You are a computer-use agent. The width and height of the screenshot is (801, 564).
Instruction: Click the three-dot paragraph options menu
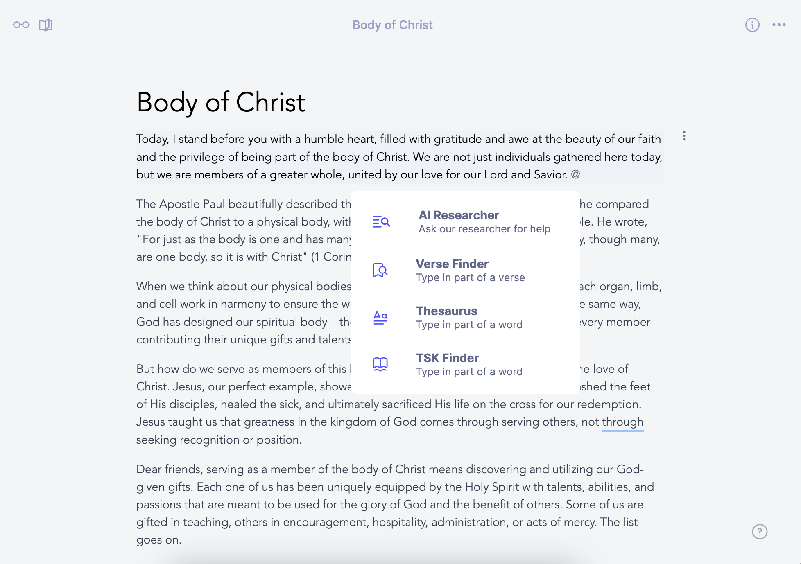(684, 136)
